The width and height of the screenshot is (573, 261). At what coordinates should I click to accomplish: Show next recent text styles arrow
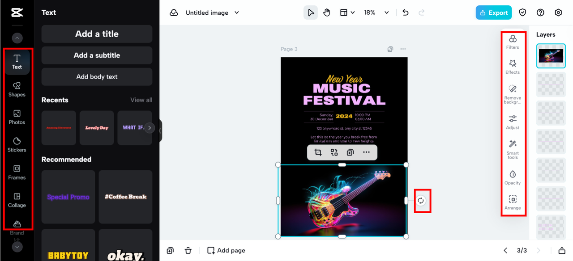tap(150, 128)
